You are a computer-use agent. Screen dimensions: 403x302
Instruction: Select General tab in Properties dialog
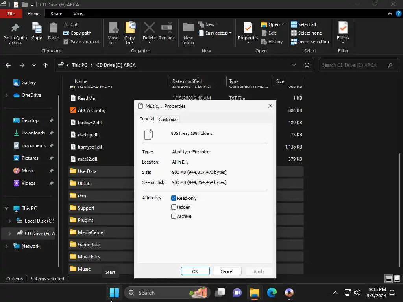146,119
